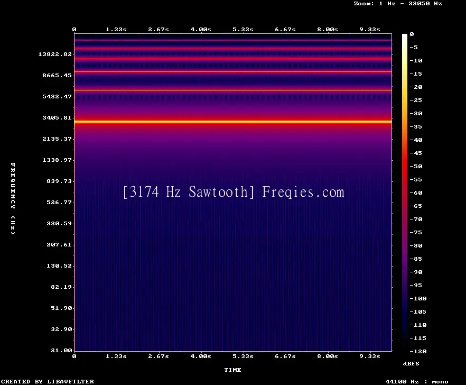
Task: Click the 9.33s label on the top time axis
Action: click(370, 30)
